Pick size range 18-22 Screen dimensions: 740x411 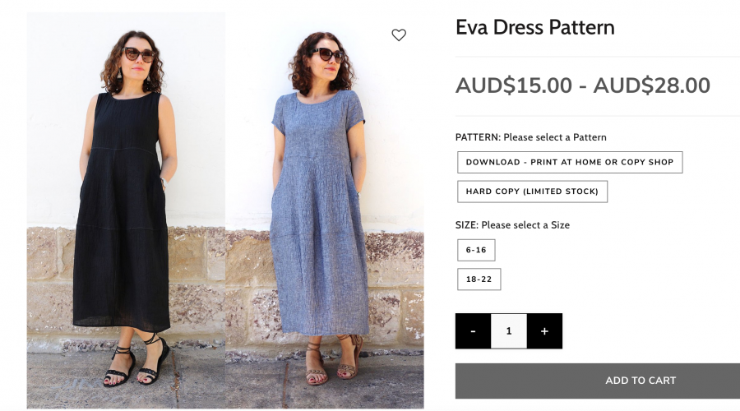pyautogui.click(x=479, y=279)
